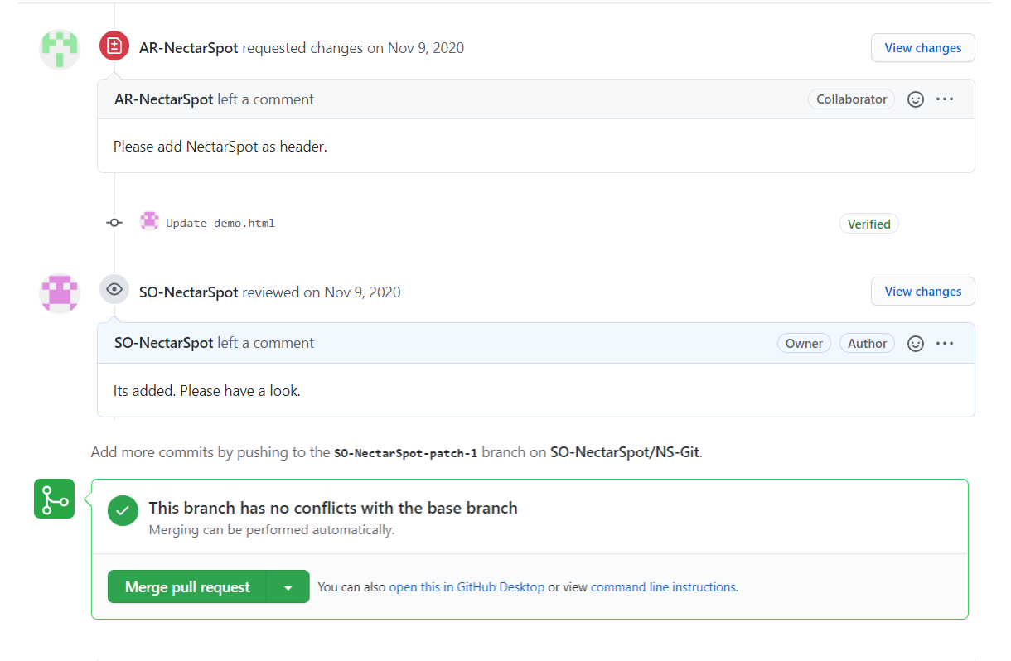Click the green merge branch icon
This screenshot has width=1011, height=661.
(x=54, y=499)
